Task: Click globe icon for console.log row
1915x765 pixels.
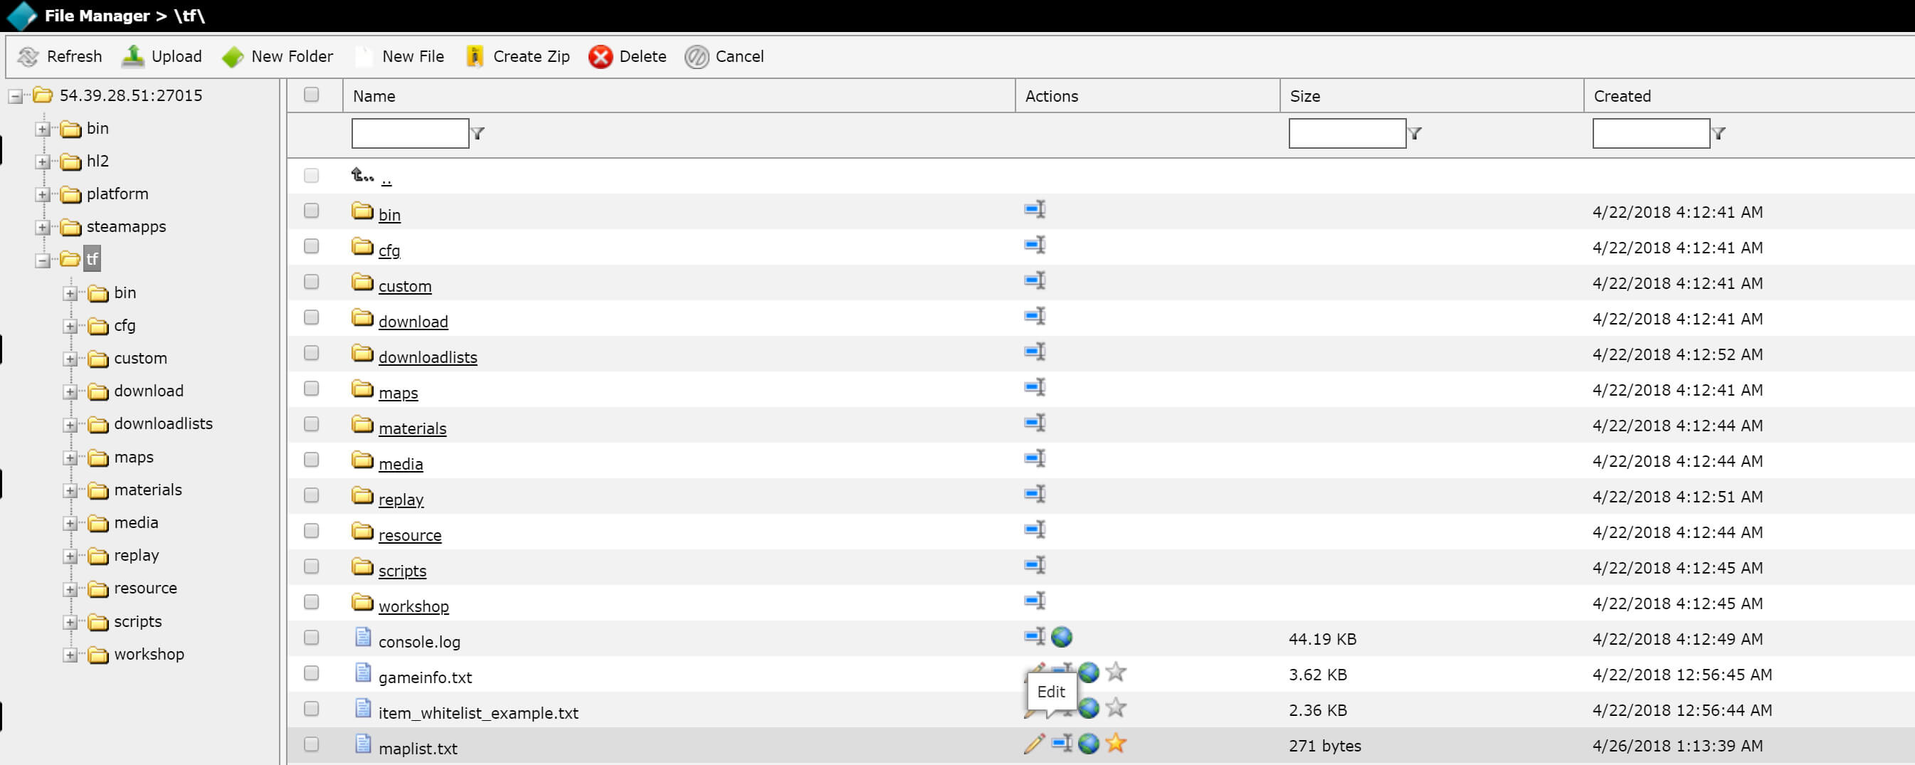Action: pyautogui.click(x=1062, y=637)
